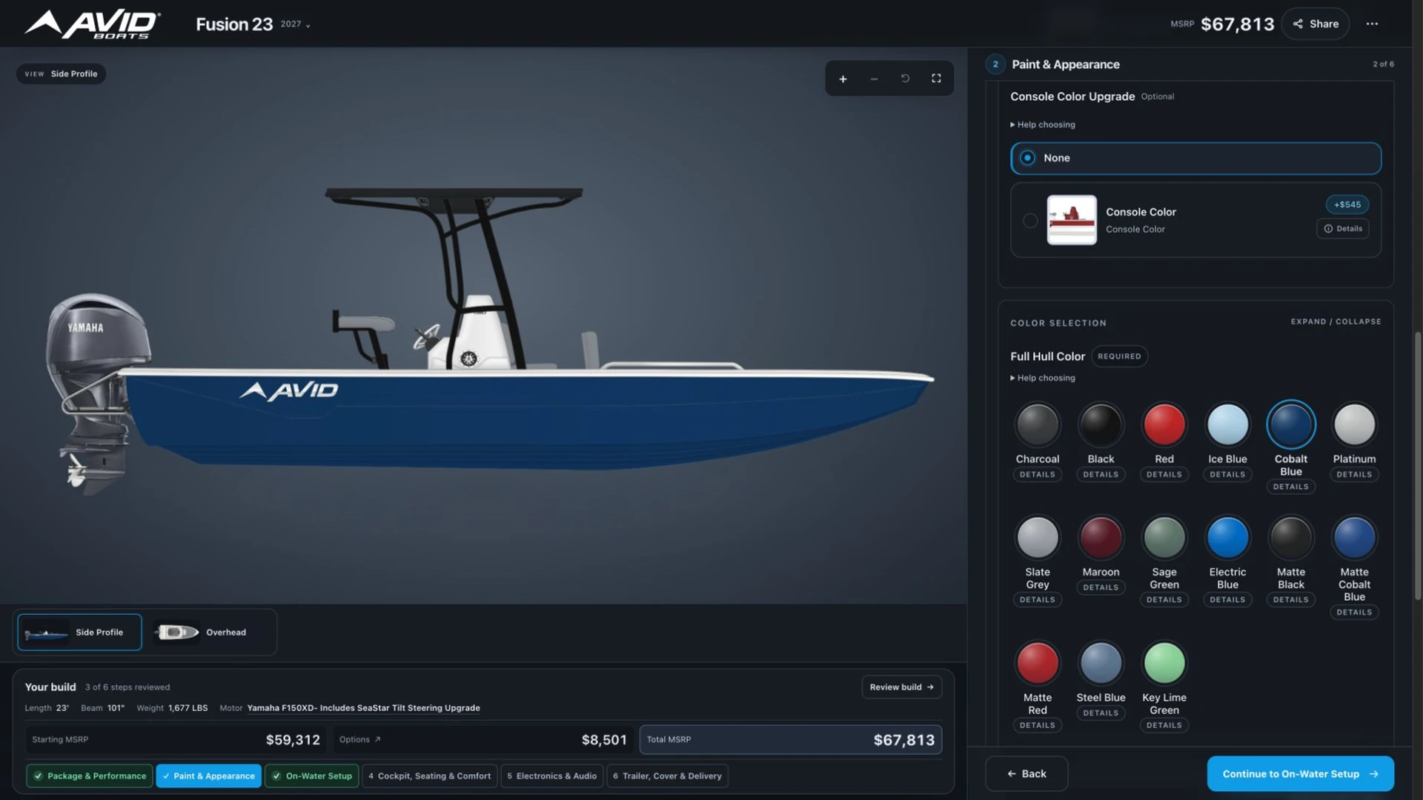Open Details for Matte Red color
Image resolution: width=1423 pixels, height=800 pixels.
[1037, 725]
